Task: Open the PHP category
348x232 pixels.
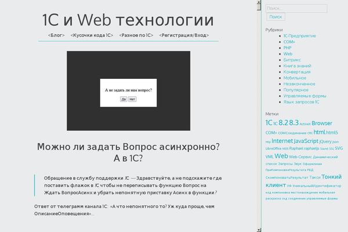Action: [288, 48]
